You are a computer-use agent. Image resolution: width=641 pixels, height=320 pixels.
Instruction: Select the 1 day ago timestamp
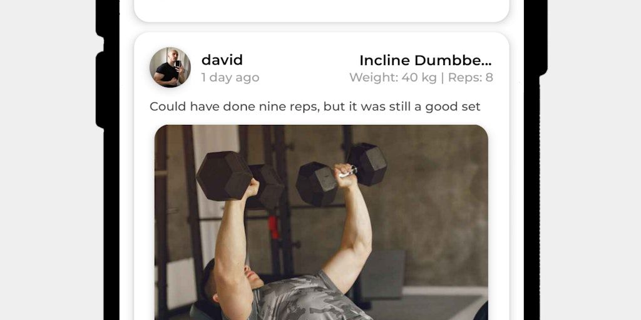[230, 77]
